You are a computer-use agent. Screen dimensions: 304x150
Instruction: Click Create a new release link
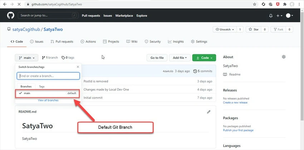click(235, 102)
